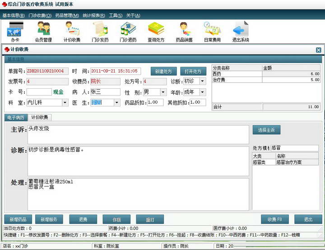This screenshot has height=250, width=325.
Task: Switch to the 电子病历 tab
Action: click(x=16, y=118)
